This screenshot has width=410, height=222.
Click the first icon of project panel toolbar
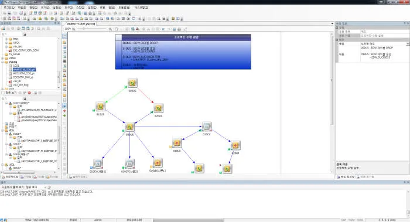coord(3,29)
